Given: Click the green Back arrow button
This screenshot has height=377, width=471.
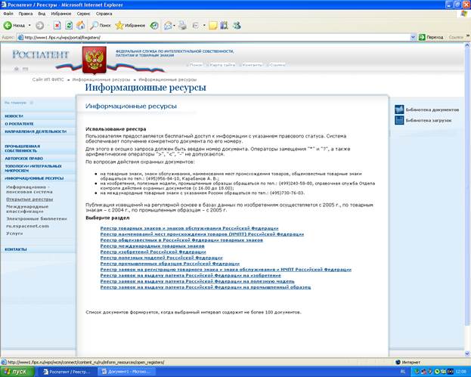Looking at the screenshot, I should pyautogui.click(x=8, y=26).
